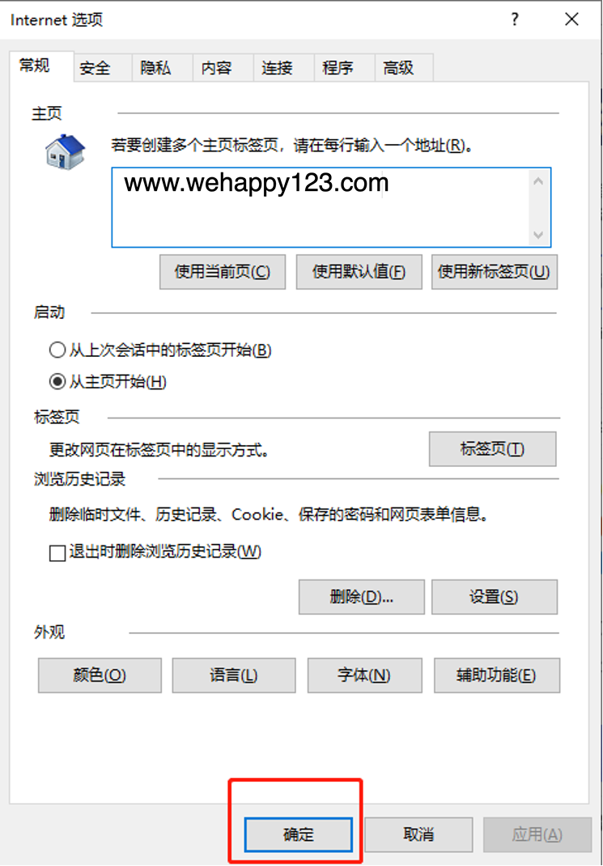Click the 删除 browsing history button

(362, 596)
